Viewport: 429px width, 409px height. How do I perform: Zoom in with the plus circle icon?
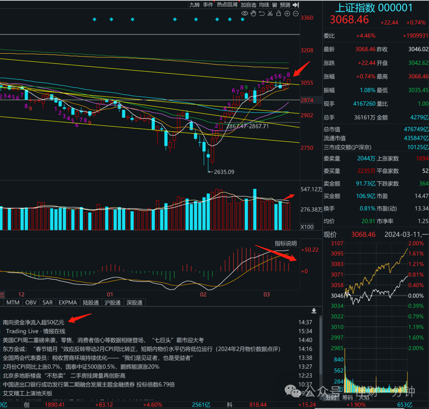(x=287, y=14)
